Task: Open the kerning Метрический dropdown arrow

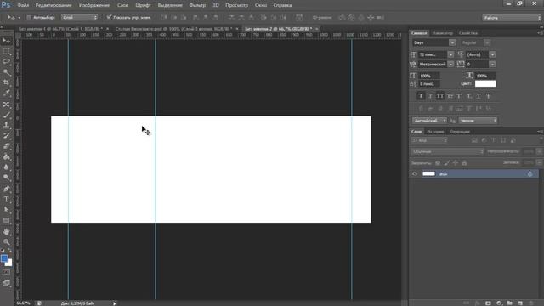Action: tap(450, 65)
